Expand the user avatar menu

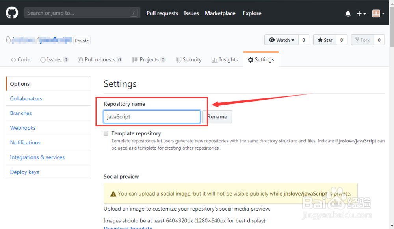(x=378, y=13)
